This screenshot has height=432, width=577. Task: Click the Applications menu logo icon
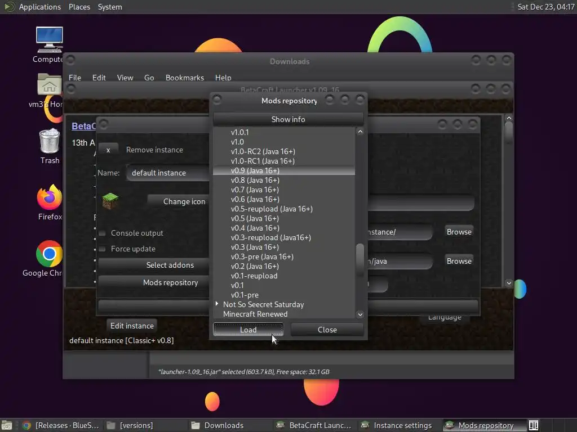9,7
